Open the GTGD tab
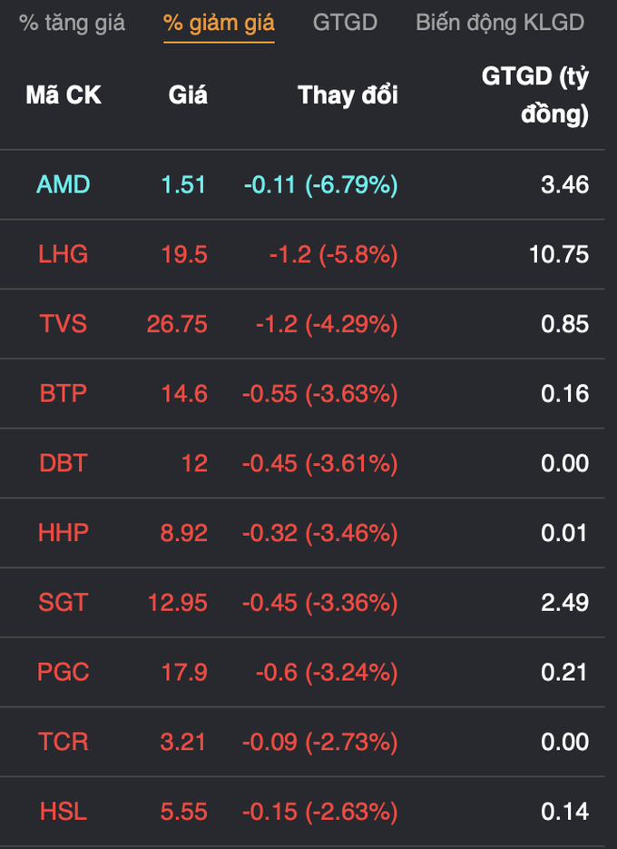The image size is (617, 849). pos(345,23)
